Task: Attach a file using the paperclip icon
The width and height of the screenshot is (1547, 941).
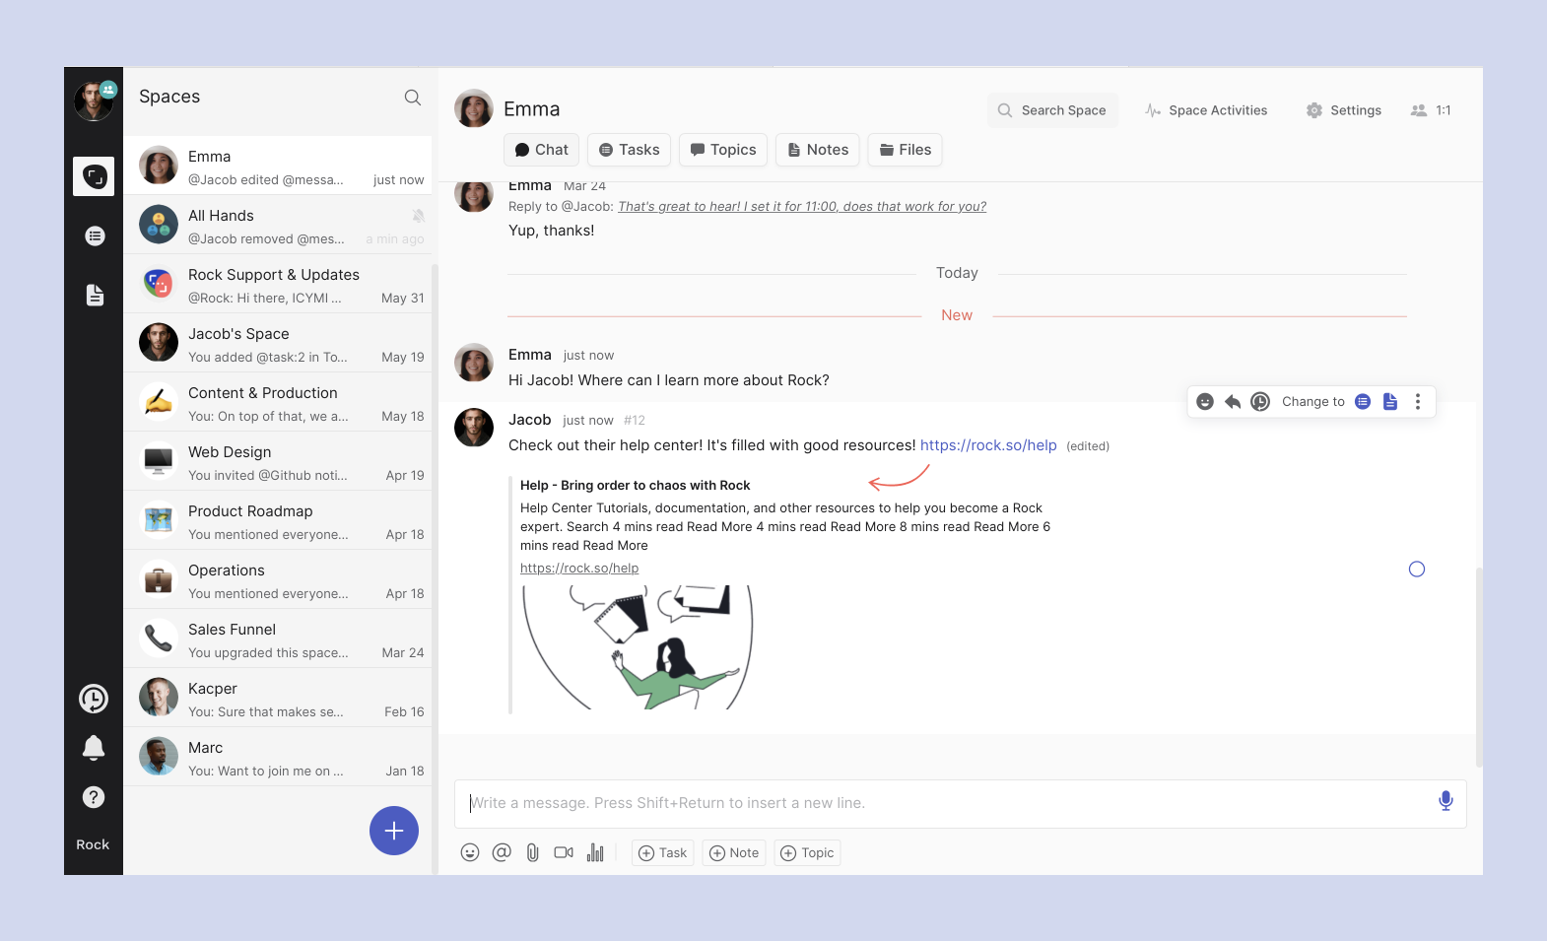Action: pyautogui.click(x=532, y=853)
